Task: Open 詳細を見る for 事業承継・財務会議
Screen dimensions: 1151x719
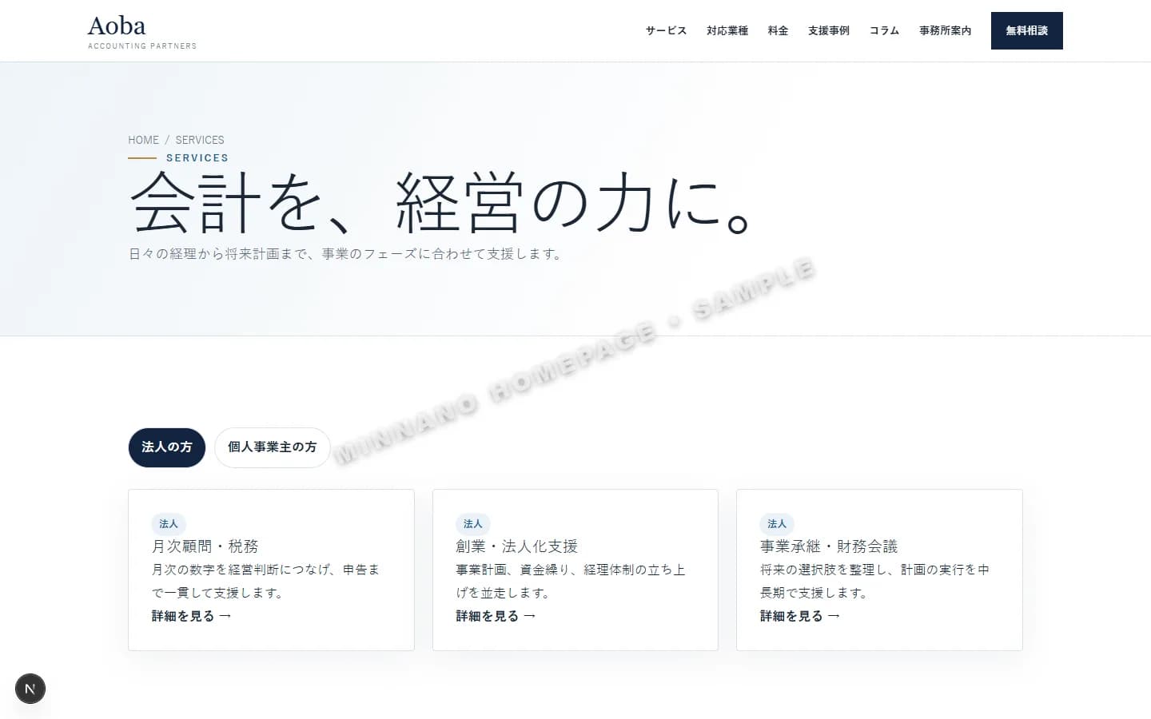Action: [x=800, y=616]
